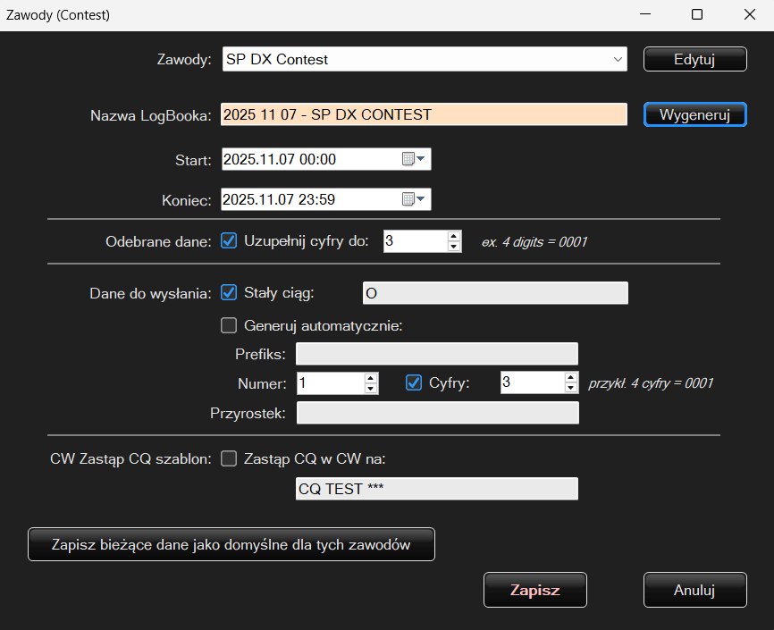Increase the Uzupełnij cyfry do value
774x630 pixels.
pos(454,236)
